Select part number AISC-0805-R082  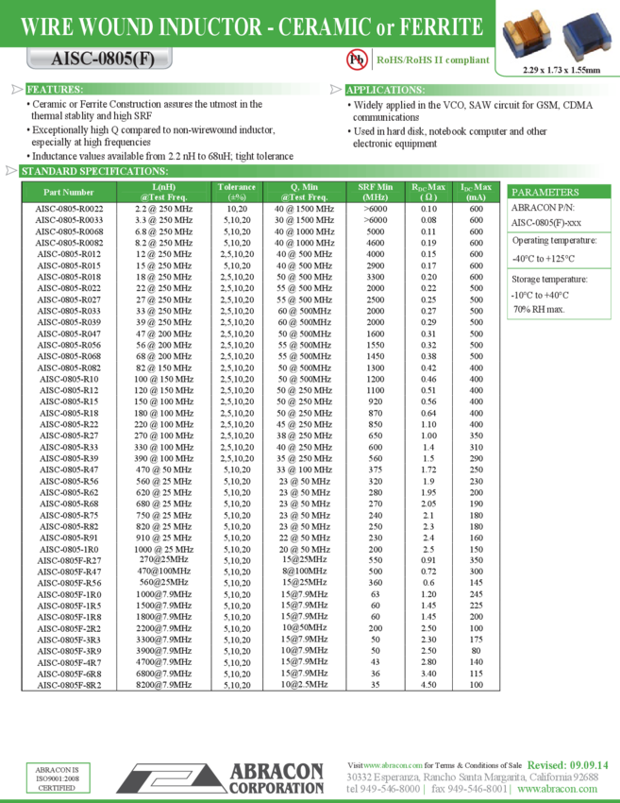pos(69,367)
